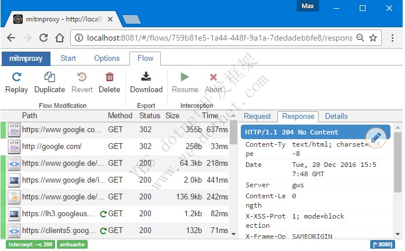Click the response pane scroll down arrow
The width and height of the screenshot is (405, 251).
point(397,234)
